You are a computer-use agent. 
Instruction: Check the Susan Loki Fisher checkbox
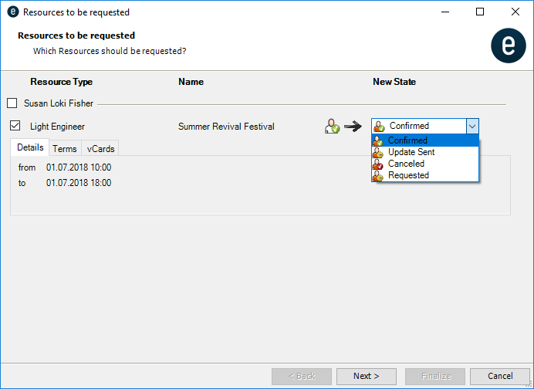pyautogui.click(x=12, y=103)
